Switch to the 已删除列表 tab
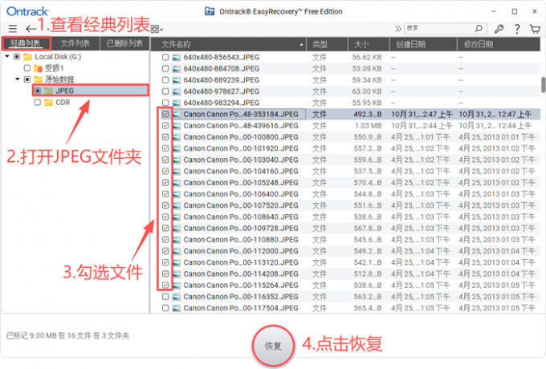 124,43
